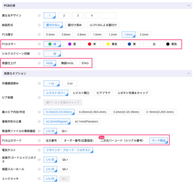The height and width of the screenshot is (184, 195).
Task: Click help icon beside PCB厚さ
Action: tap(39, 34)
